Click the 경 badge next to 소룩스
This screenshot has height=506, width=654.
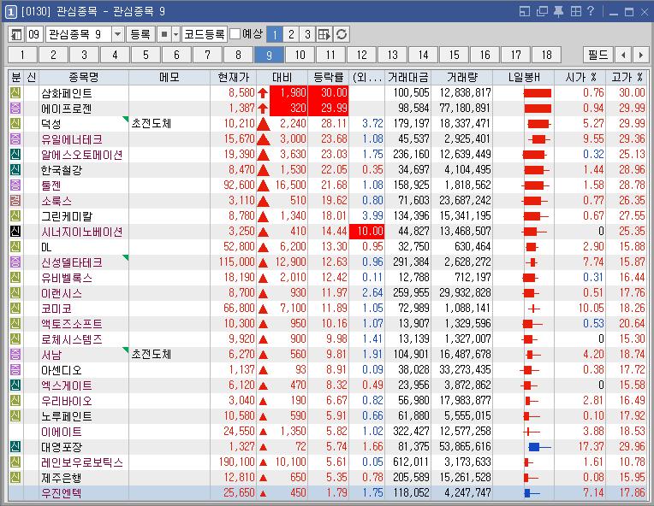coord(15,200)
